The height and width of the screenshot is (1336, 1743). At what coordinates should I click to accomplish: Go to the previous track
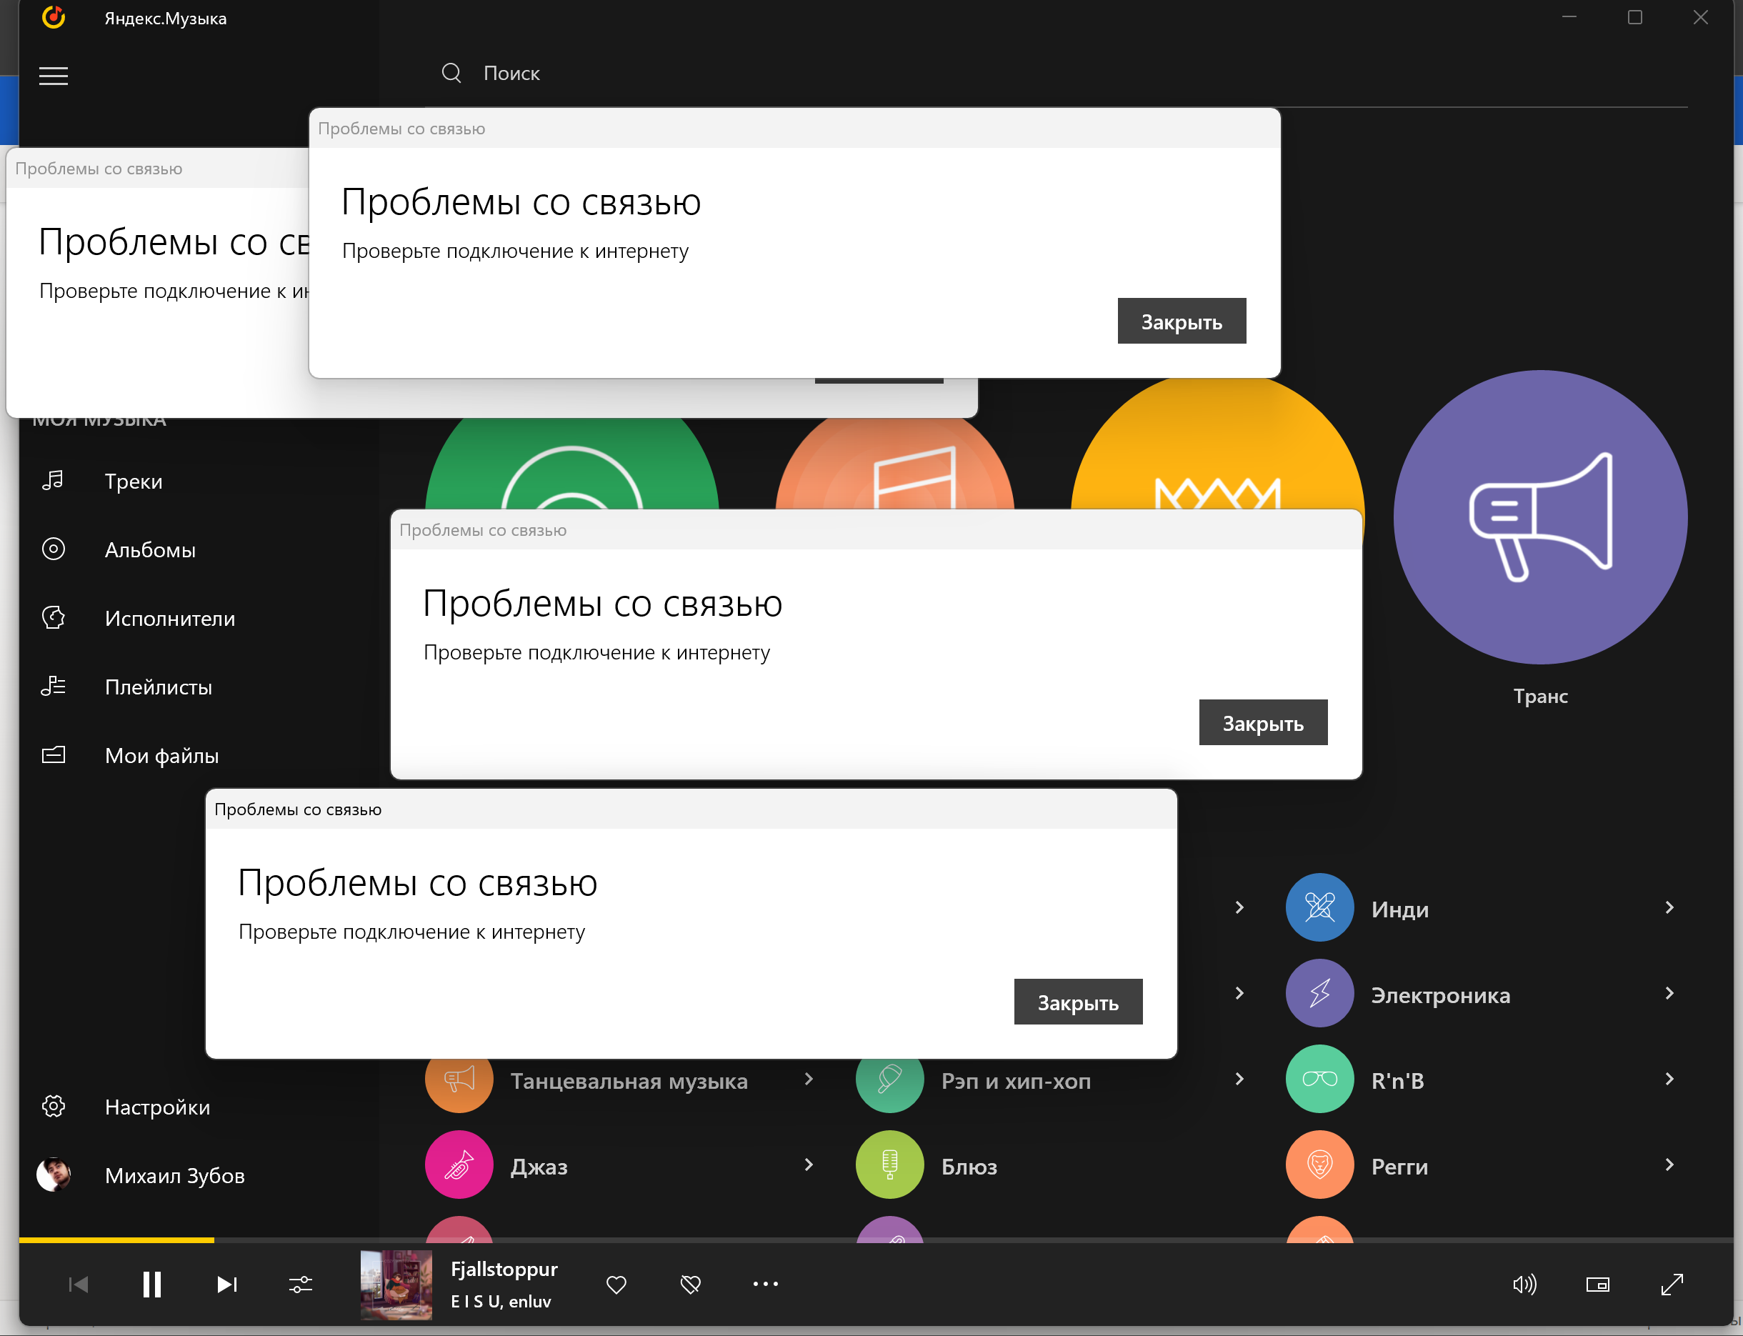click(78, 1285)
